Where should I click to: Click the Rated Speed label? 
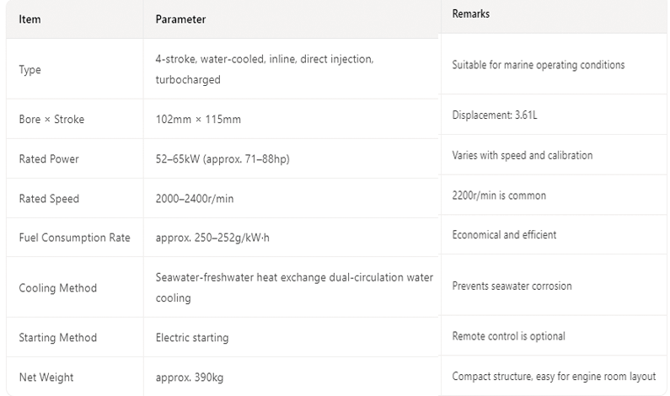tap(49, 199)
